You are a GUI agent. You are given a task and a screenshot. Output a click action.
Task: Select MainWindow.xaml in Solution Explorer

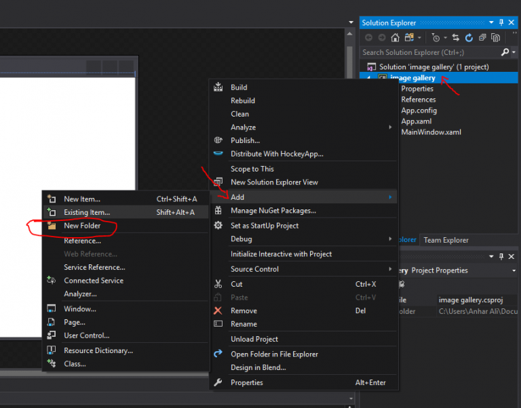[x=431, y=132]
